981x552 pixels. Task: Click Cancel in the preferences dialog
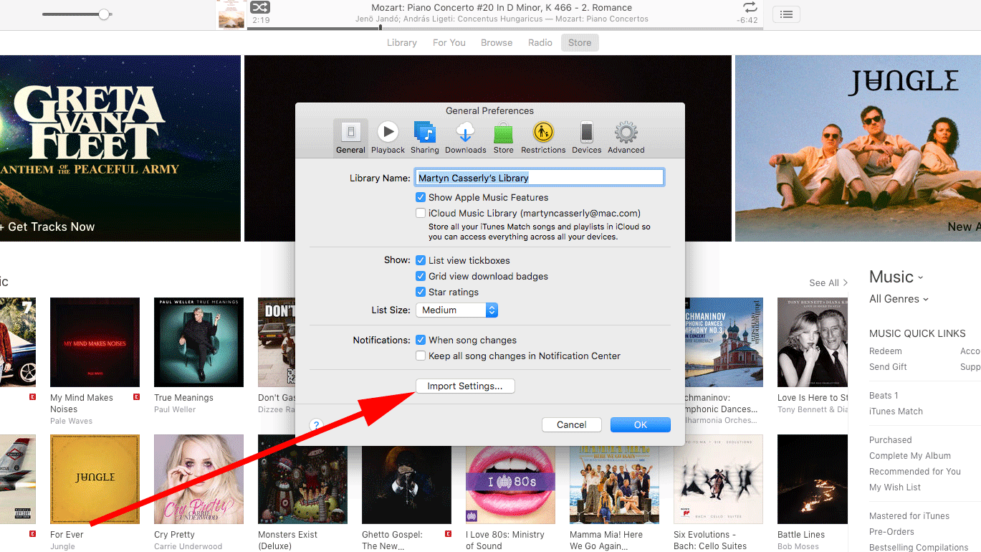coord(572,424)
